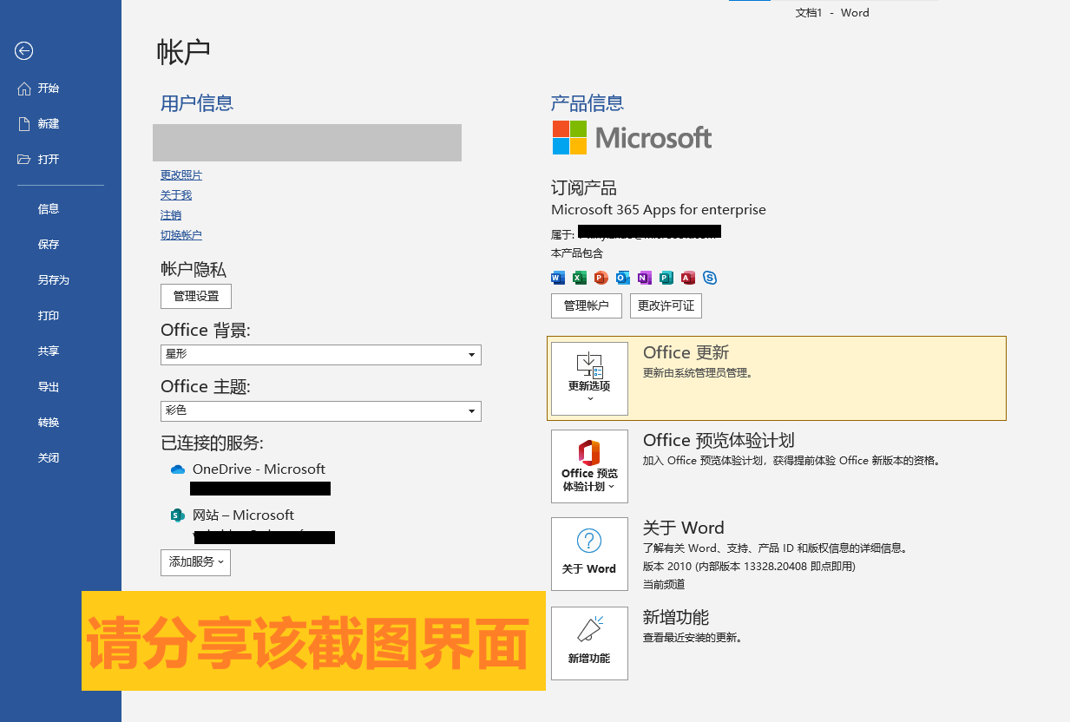The width and height of the screenshot is (1070, 722).
Task: Expand the 添加服务 dropdown button
Action: (x=195, y=562)
